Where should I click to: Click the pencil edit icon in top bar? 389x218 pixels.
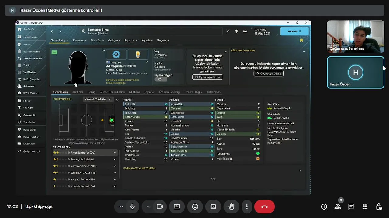(x=228, y=31)
